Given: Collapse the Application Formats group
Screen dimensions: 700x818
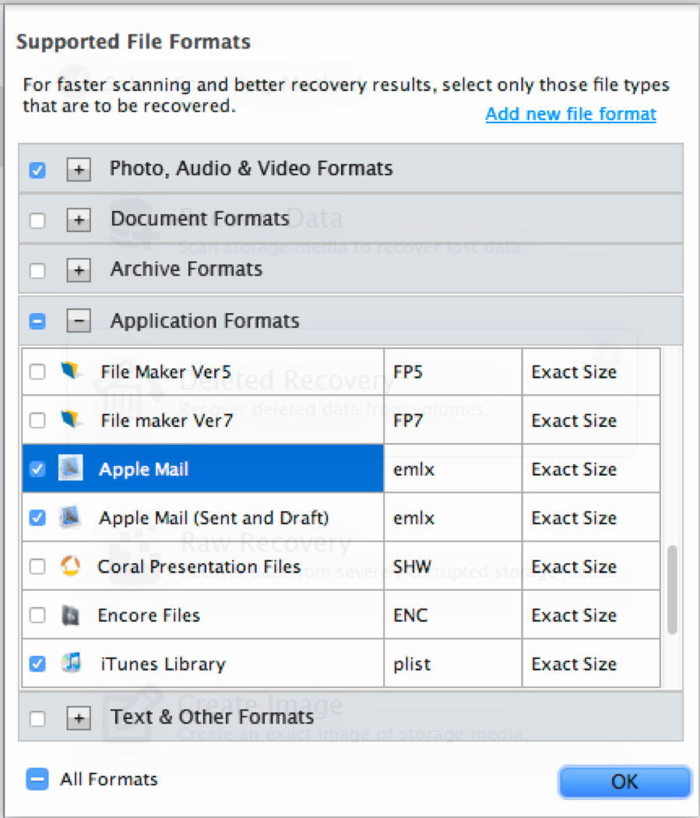Looking at the screenshot, I should point(79,320).
